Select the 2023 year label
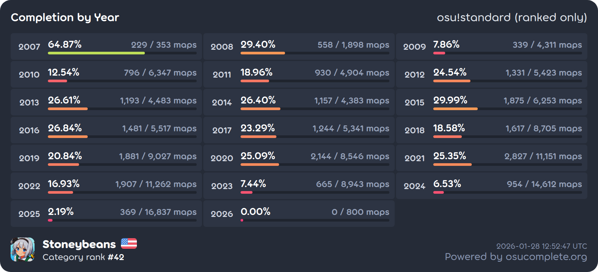Screen dimensions: 598x272 222,186
